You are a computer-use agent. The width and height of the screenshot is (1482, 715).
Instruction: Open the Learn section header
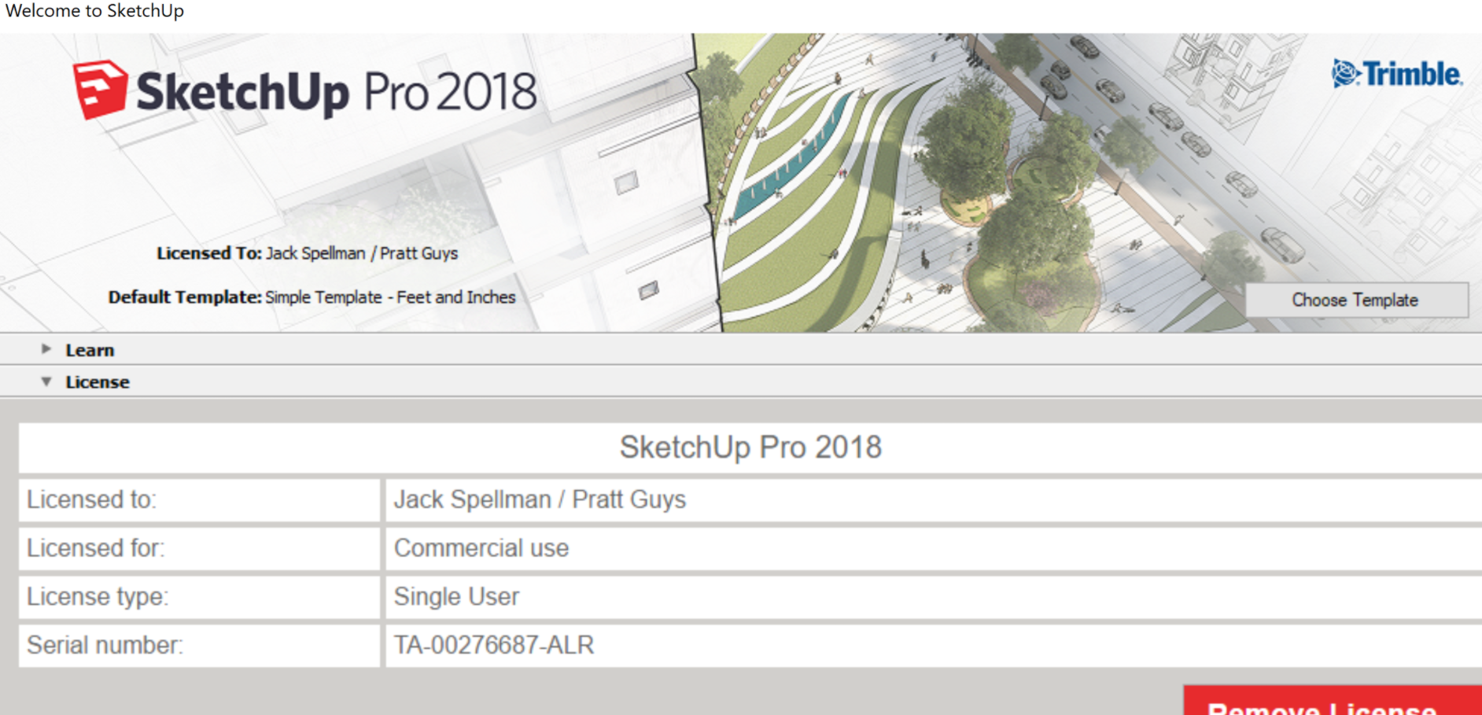pyautogui.click(x=741, y=349)
